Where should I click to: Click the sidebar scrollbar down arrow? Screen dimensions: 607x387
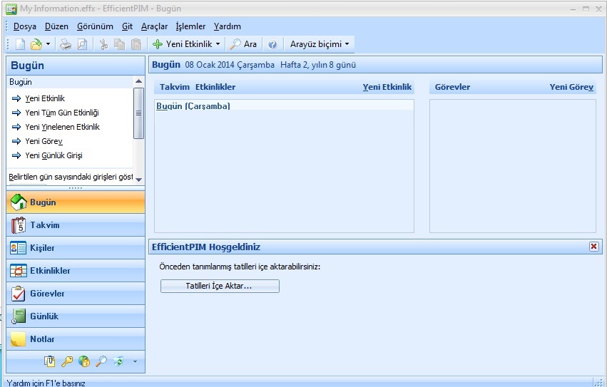138,179
